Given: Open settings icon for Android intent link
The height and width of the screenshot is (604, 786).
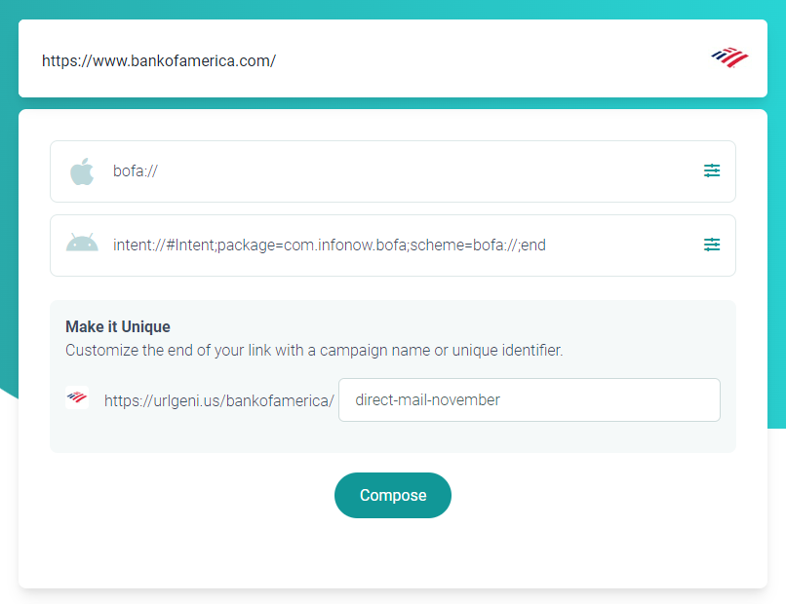Looking at the screenshot, I should point(711,245).
